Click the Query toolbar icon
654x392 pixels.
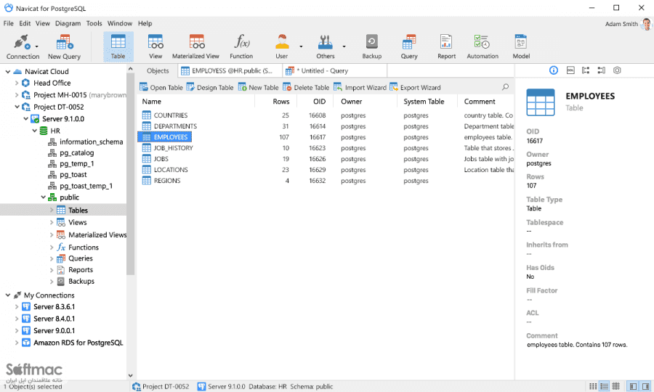pos(409,46)
